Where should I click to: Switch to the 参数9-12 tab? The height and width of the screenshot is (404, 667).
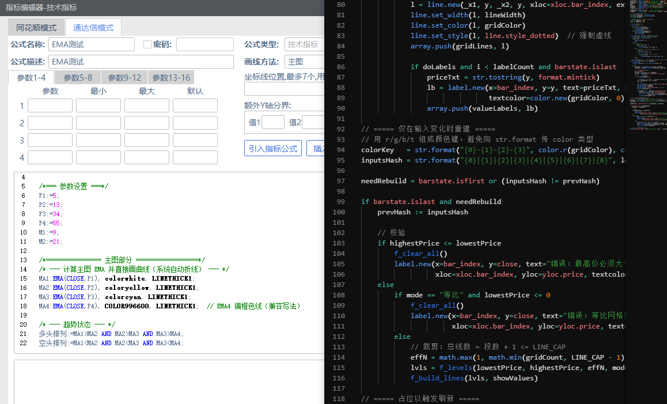click(x=124, y=78)
